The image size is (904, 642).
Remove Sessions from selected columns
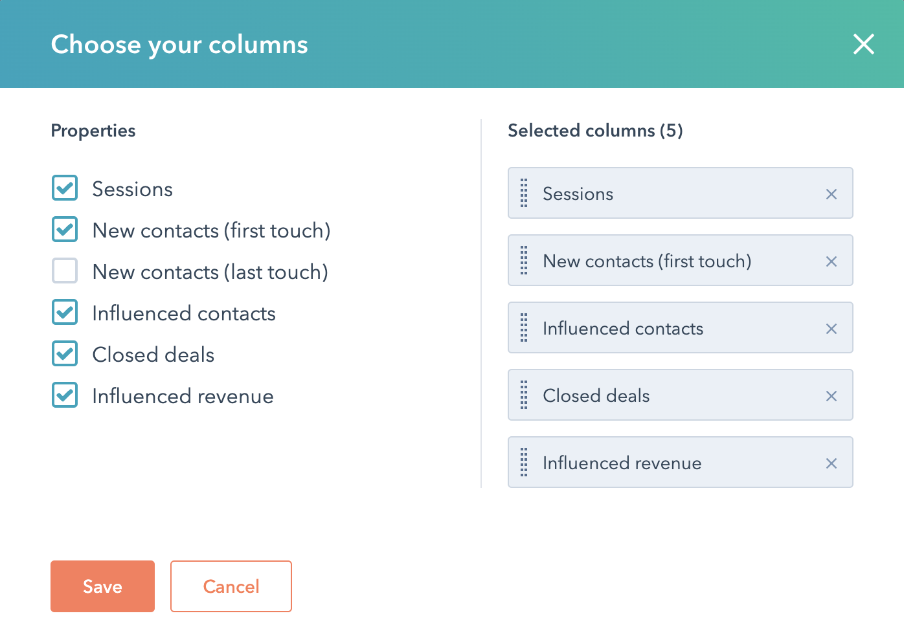point(831,194)
